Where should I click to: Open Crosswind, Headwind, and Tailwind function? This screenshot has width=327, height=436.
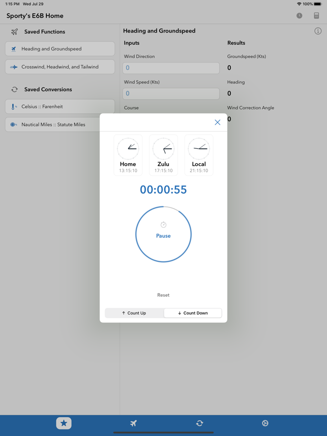[x=60, y=67]
